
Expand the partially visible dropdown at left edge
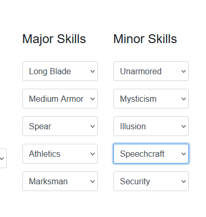click(x=3, y=158)
